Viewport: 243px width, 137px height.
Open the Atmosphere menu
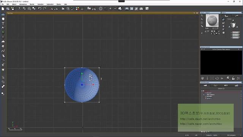pyautogui.click(x=23, y=4)
